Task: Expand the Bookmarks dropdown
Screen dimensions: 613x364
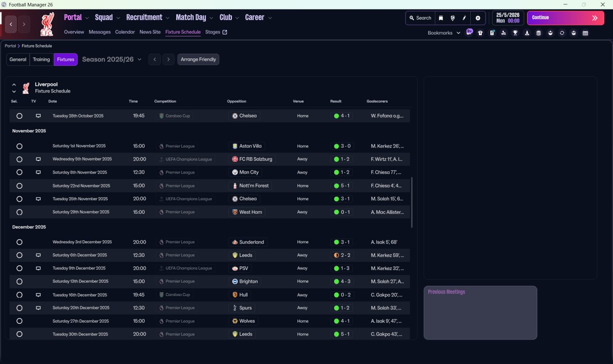Action: (443, 33)
